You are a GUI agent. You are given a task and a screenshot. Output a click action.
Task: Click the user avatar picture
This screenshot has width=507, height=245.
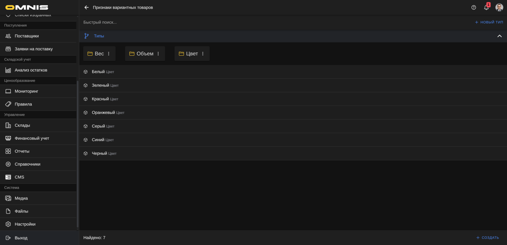[499, 7]
